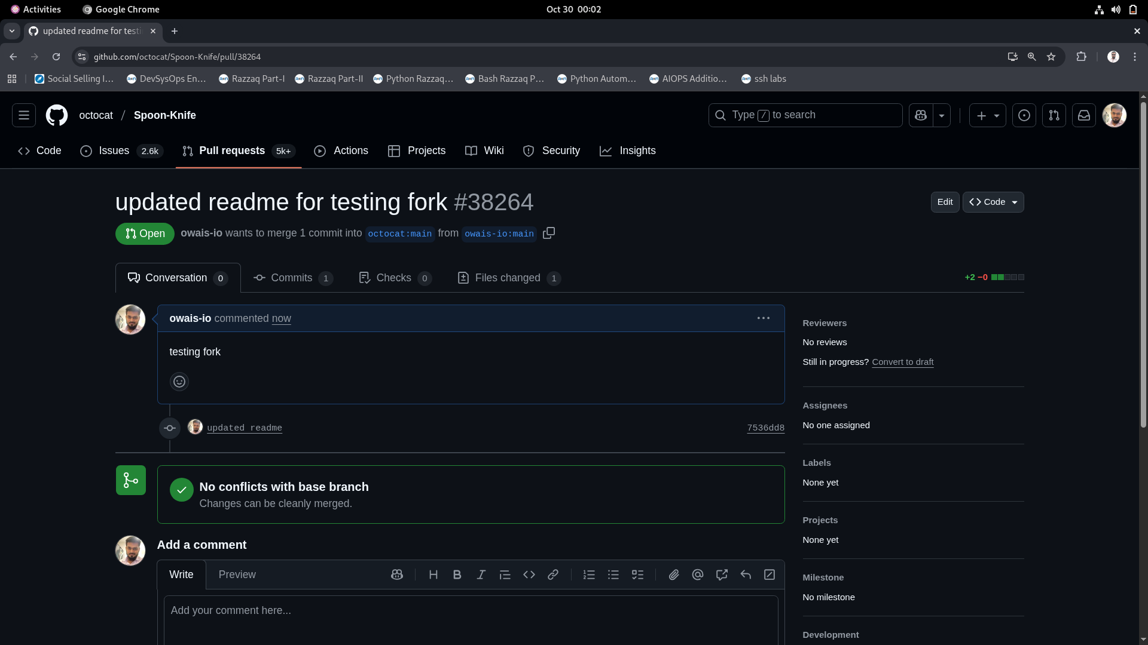
Task: Add a heading with the H toolbar icon
Action: [x=433, y=575]
